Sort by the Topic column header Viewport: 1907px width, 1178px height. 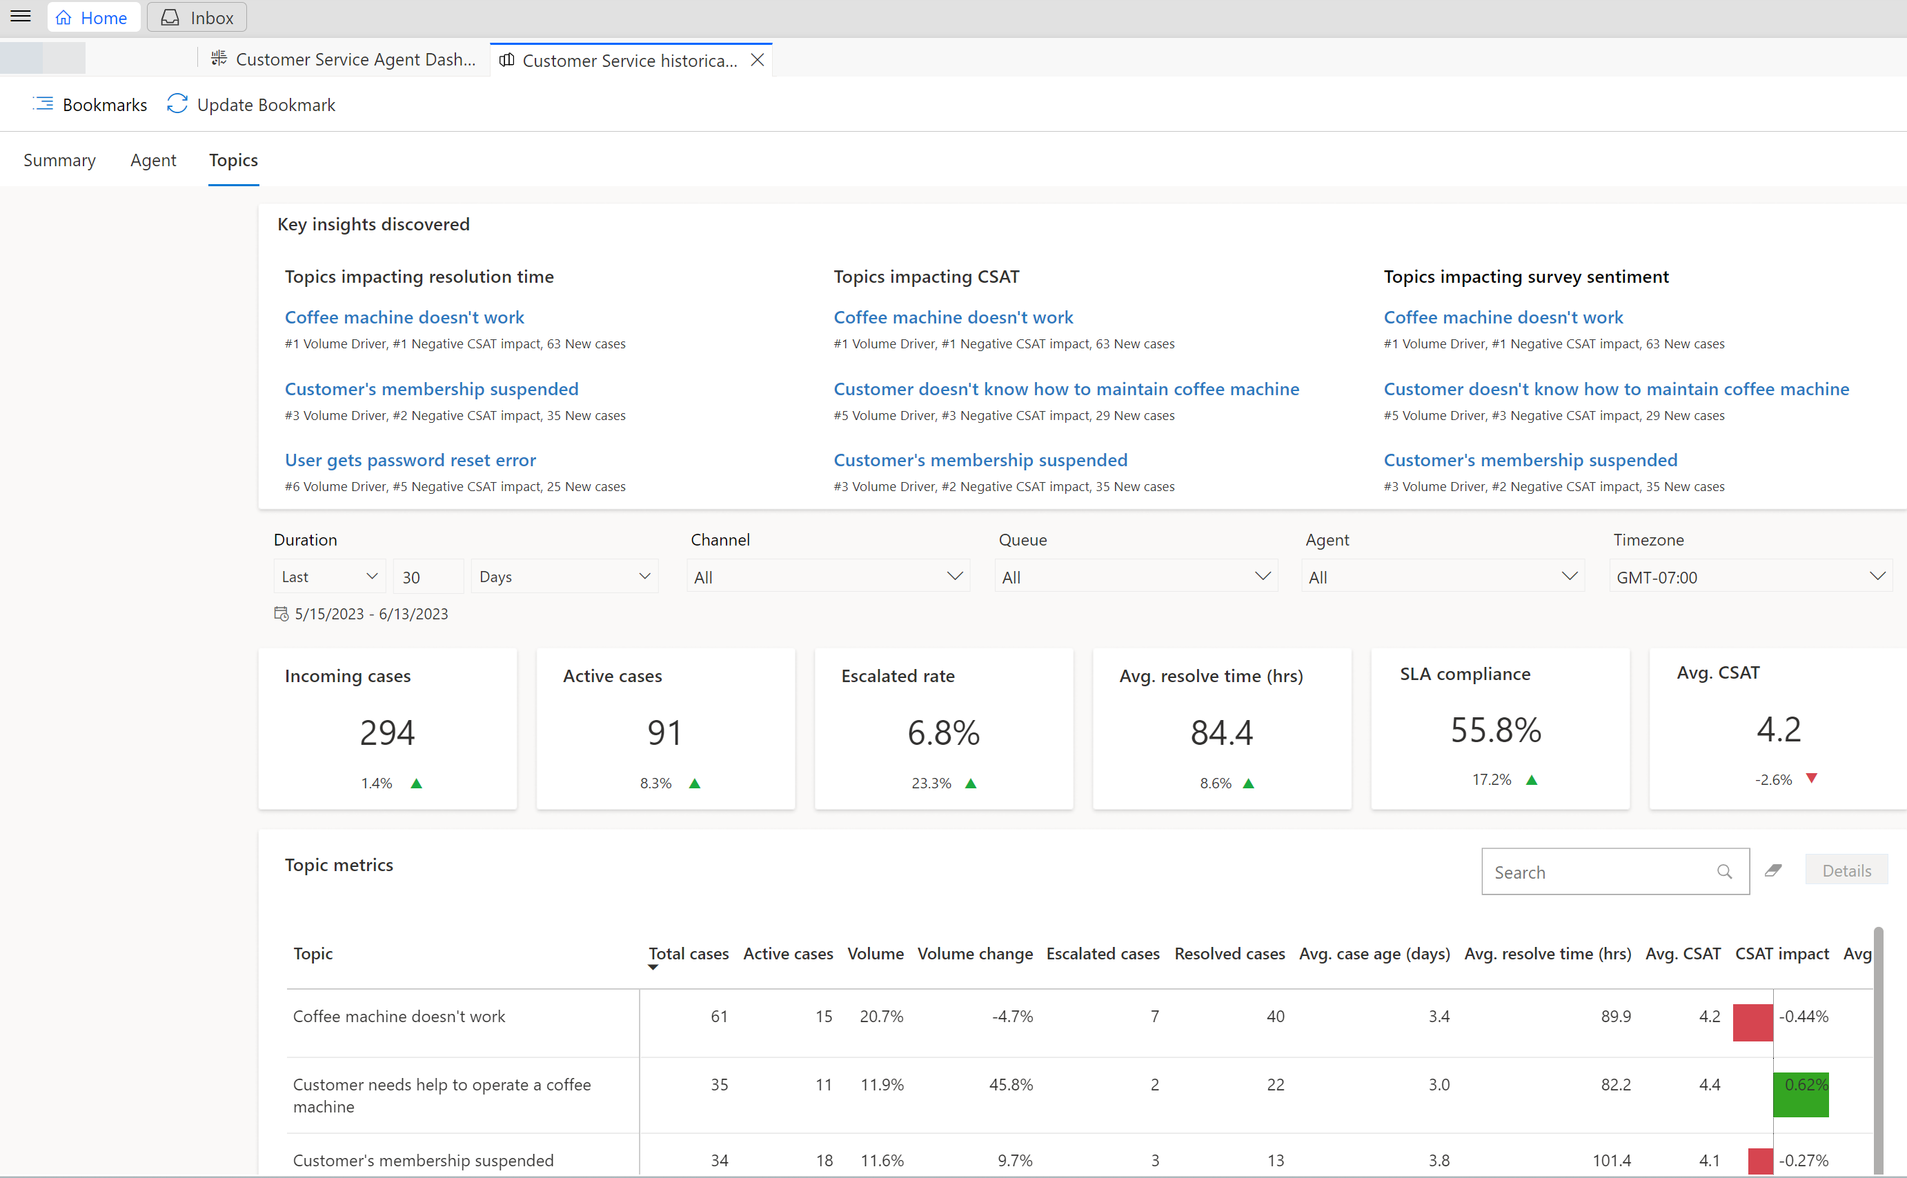[x=313, y=954]
